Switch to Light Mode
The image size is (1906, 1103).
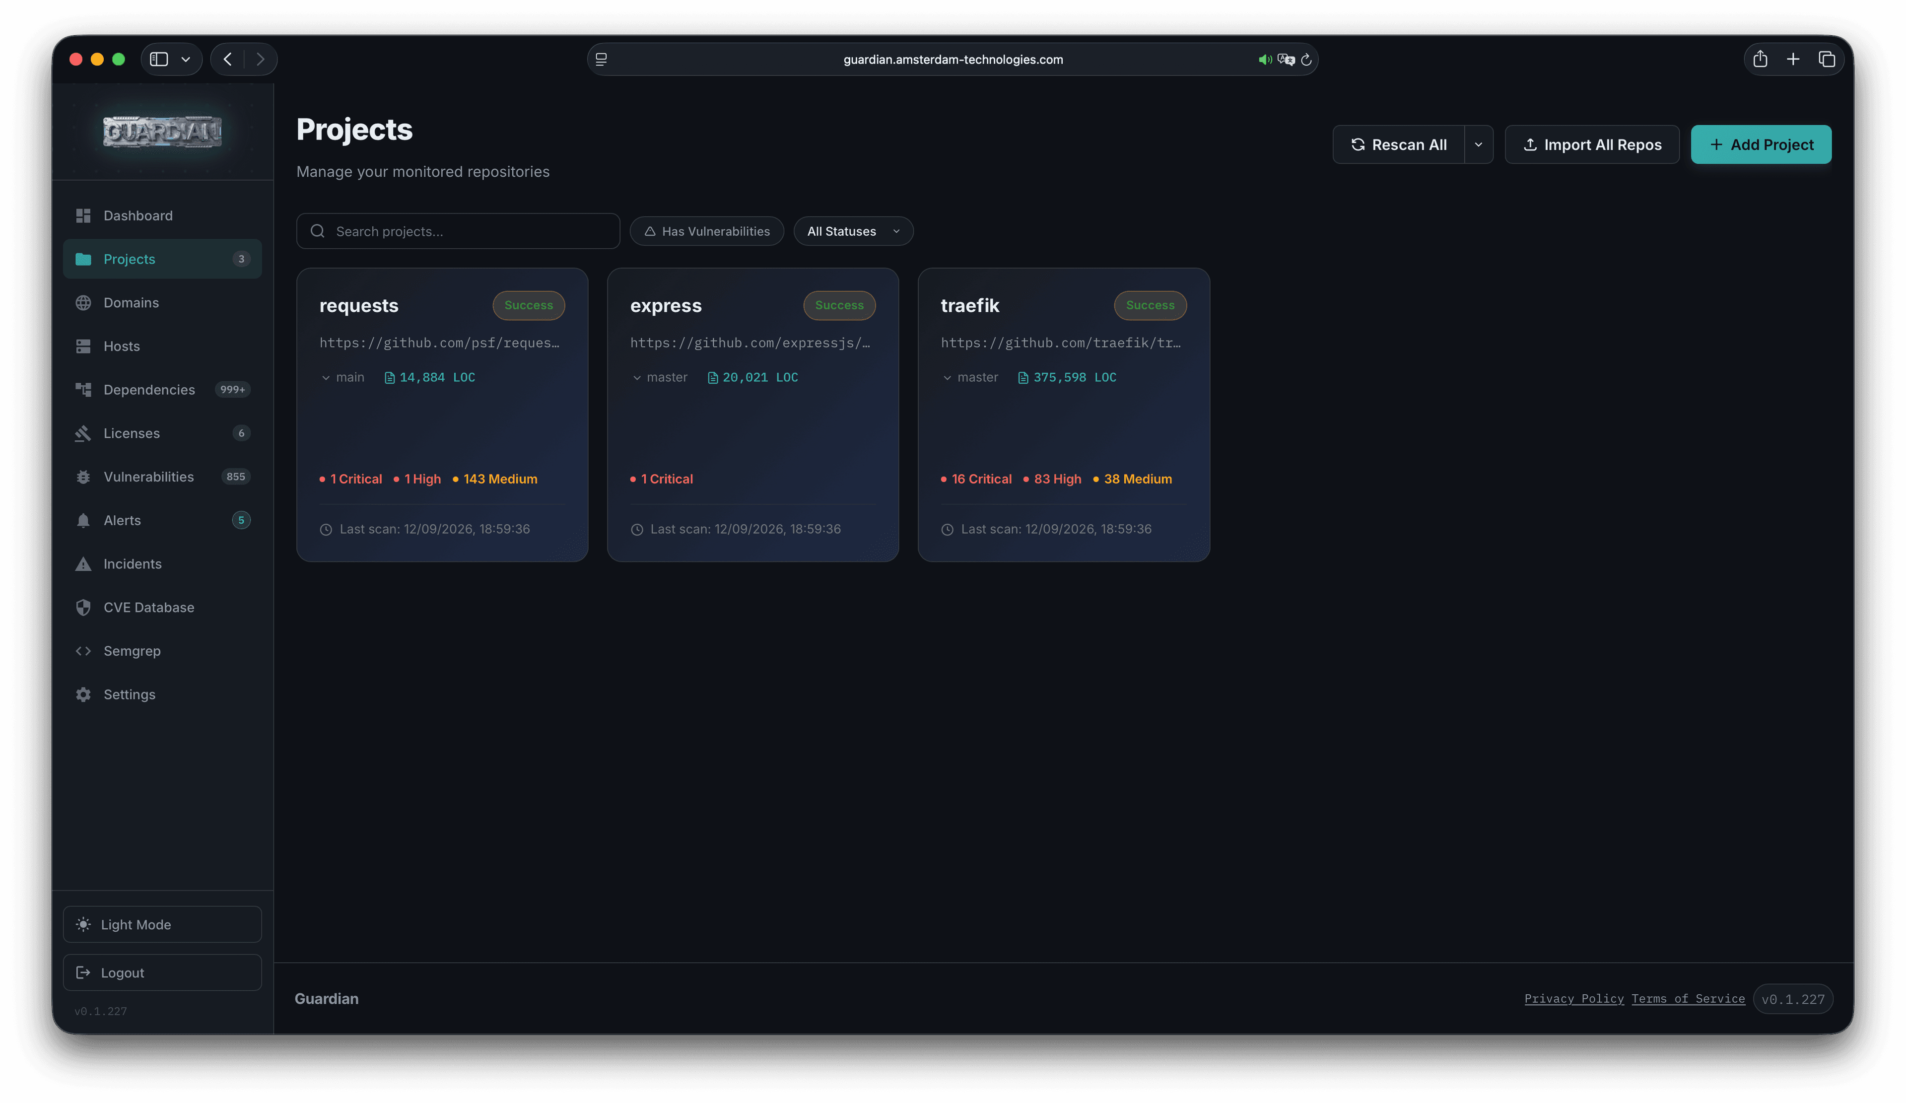[162, 924]
